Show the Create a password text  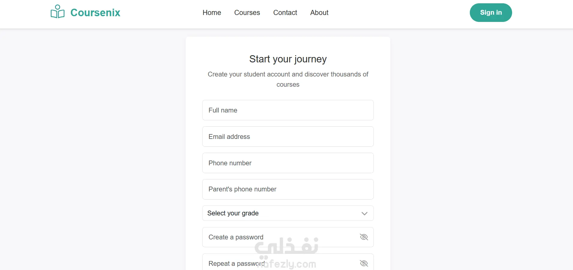364,237
